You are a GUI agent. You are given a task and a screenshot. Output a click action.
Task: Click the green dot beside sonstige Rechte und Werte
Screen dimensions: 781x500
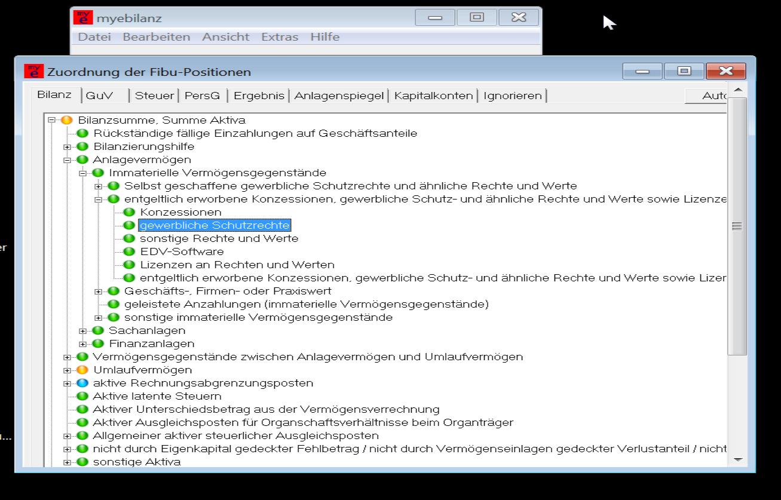[129, 238]
